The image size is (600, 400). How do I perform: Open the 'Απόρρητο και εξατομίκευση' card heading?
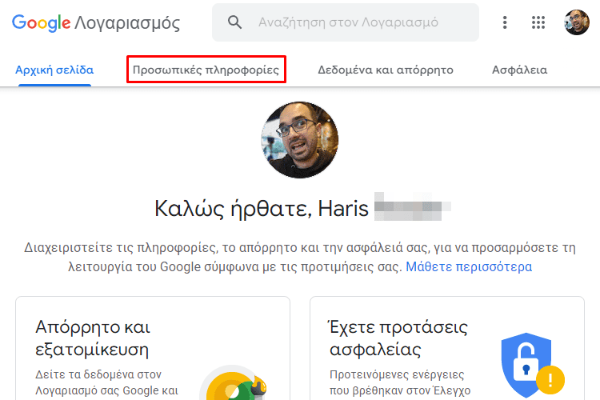[x=93, y=338]
